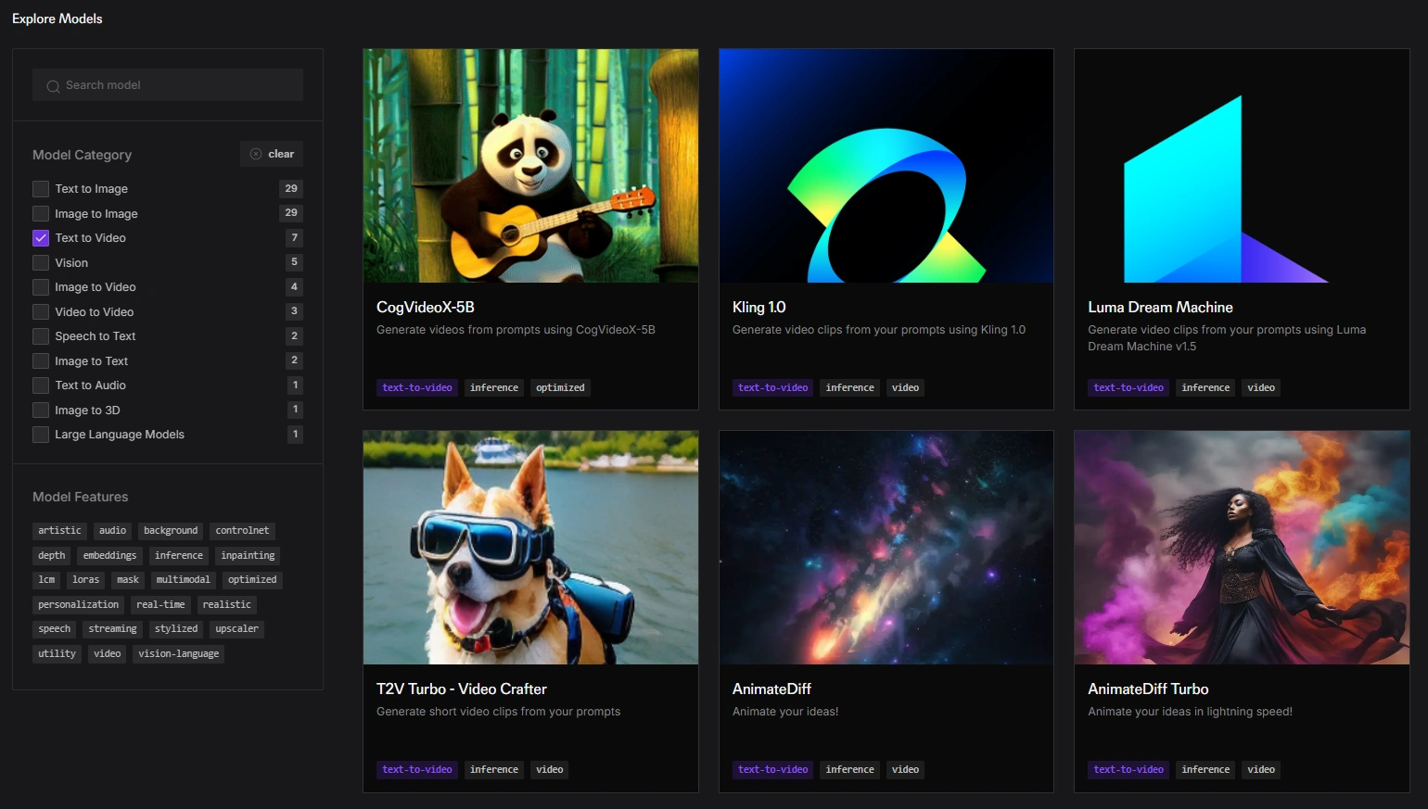
Task: Filter by the inpainting feature tag
Action: tap(248, 556)
